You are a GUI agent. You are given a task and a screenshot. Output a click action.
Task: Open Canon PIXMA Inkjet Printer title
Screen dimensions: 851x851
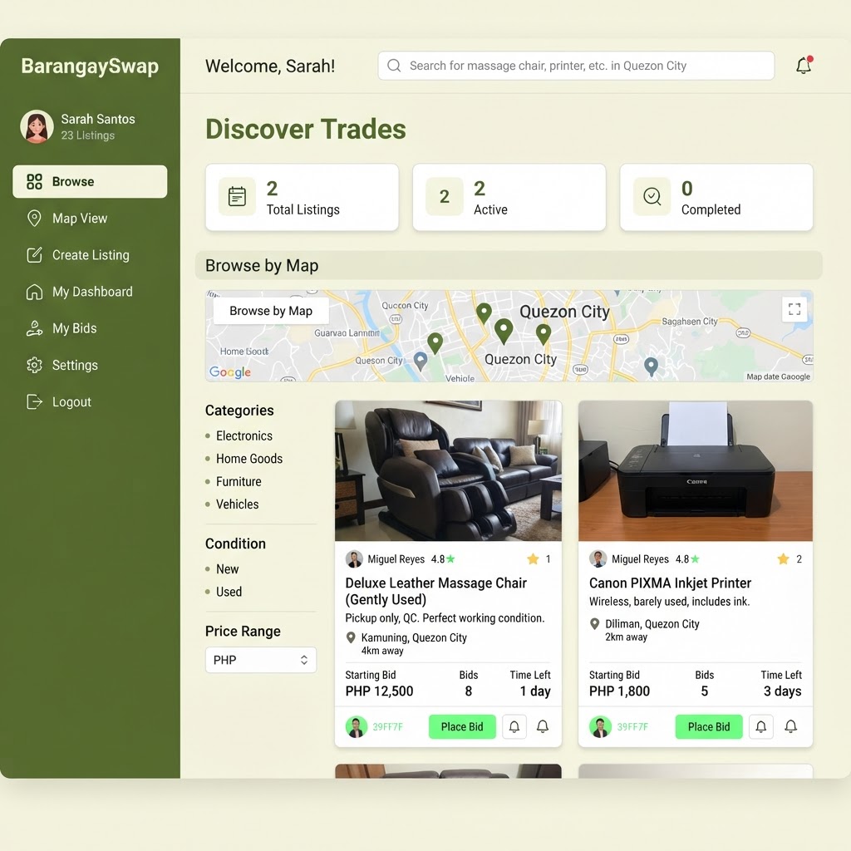pyautogui.click(x=671, y=583)
